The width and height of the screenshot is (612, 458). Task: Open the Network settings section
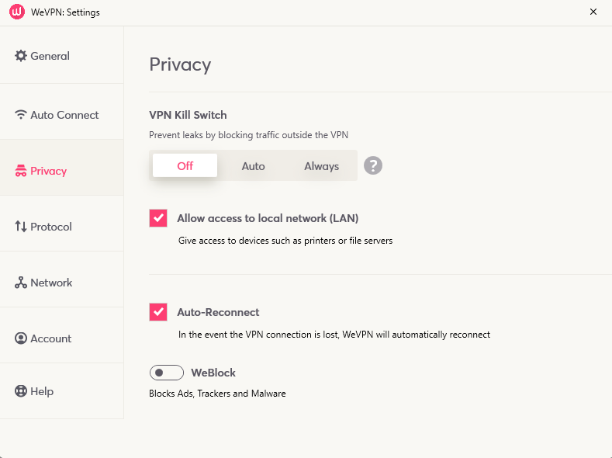point(62,279)
